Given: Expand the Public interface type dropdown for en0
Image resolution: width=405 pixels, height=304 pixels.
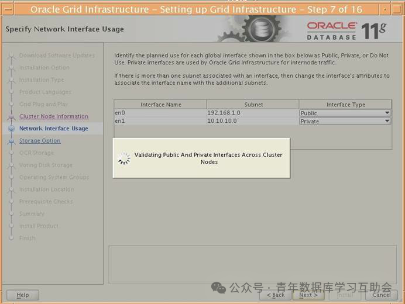Looking at the screenshot, I should (x=345, y=113).
